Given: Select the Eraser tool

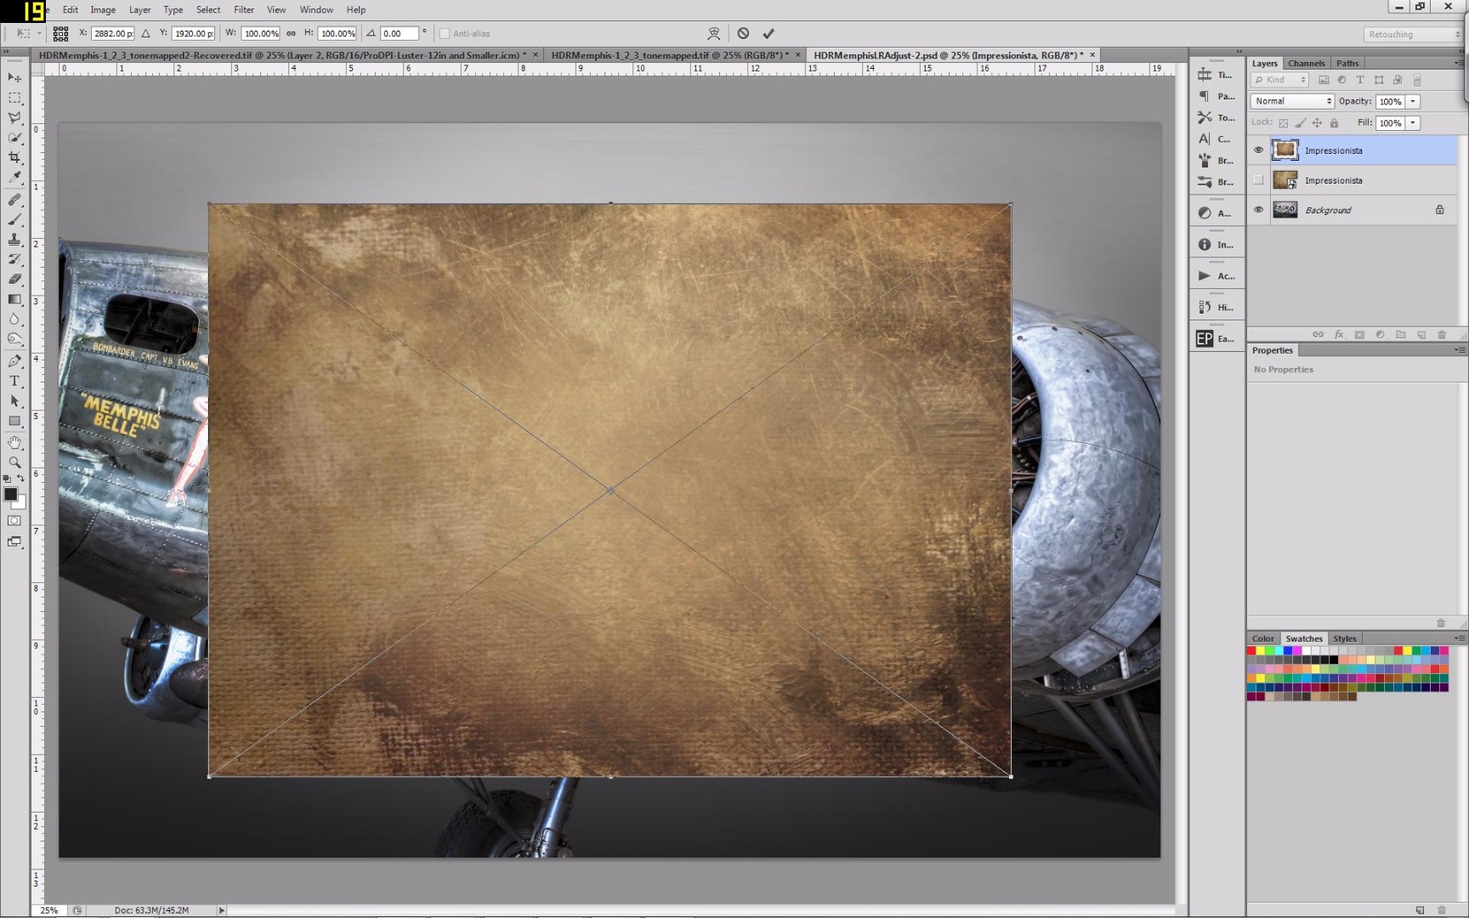Looking at the screenshot, I should pyautogui.click(x=14, y=279).
